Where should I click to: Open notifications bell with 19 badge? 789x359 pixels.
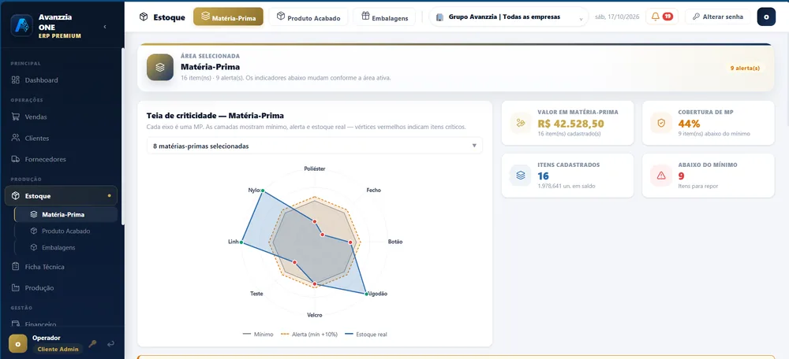[662, 17]
